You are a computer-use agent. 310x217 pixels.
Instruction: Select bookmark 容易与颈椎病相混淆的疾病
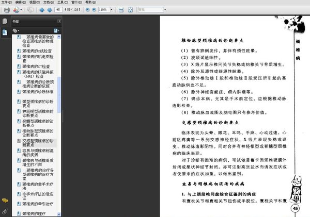38,153
